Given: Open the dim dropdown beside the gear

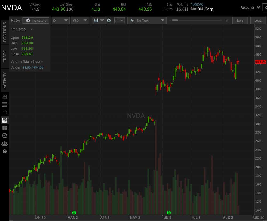Looking at the screenshot, I should (x=120, y=21).
